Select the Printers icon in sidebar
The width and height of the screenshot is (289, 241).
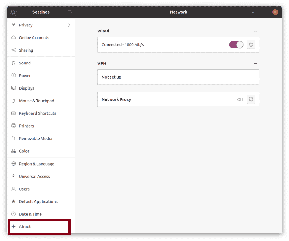click(13, 126)
